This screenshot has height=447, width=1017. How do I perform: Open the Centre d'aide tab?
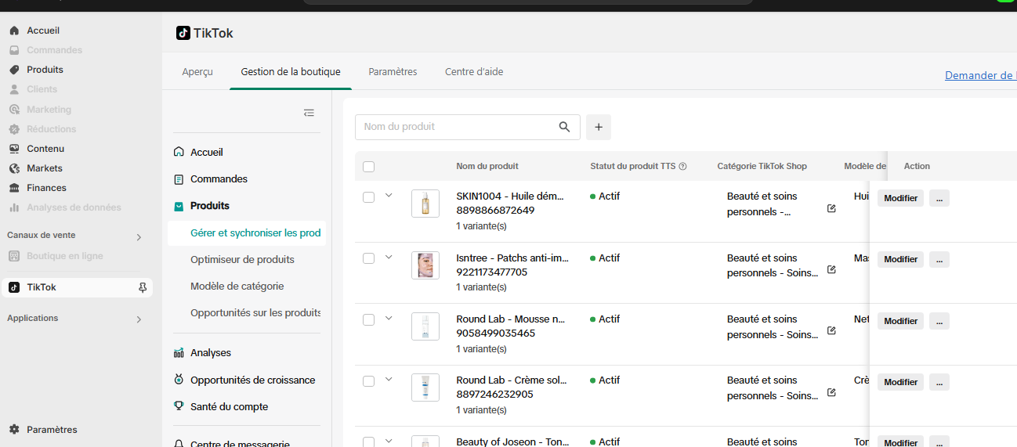coord(474,71)
